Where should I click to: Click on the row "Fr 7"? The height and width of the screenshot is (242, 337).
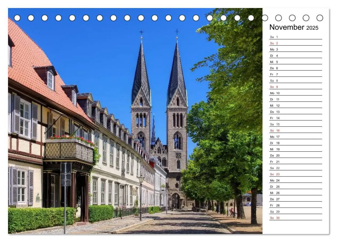[296, 74]
